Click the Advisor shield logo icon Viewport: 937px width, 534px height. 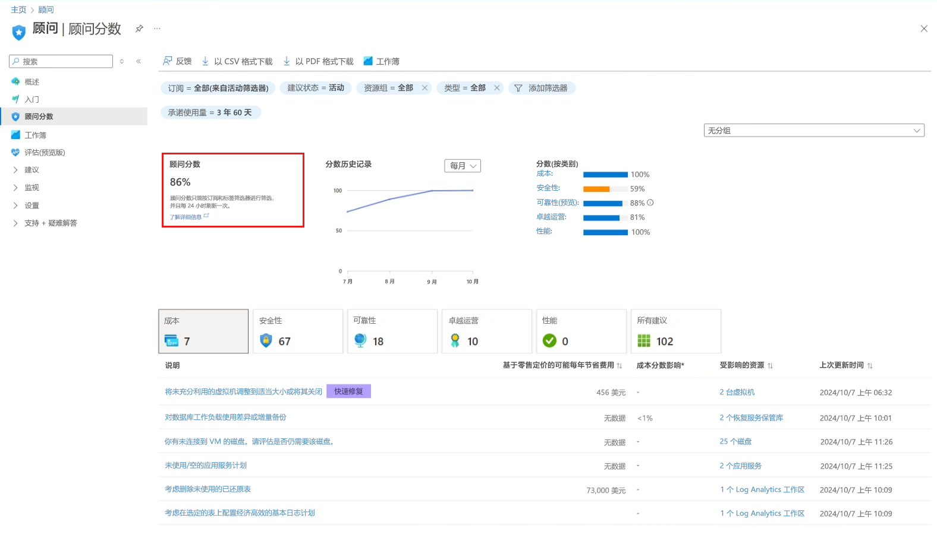[19, 32]
